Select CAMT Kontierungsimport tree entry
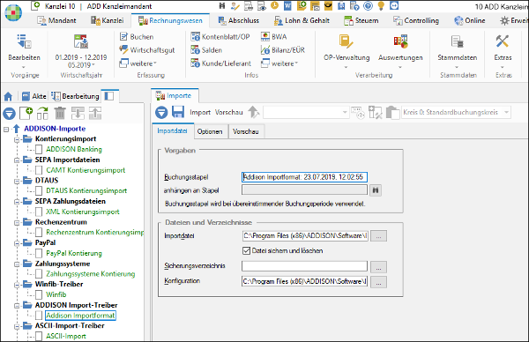Screen dimensions: 529x342 [86, 170]
